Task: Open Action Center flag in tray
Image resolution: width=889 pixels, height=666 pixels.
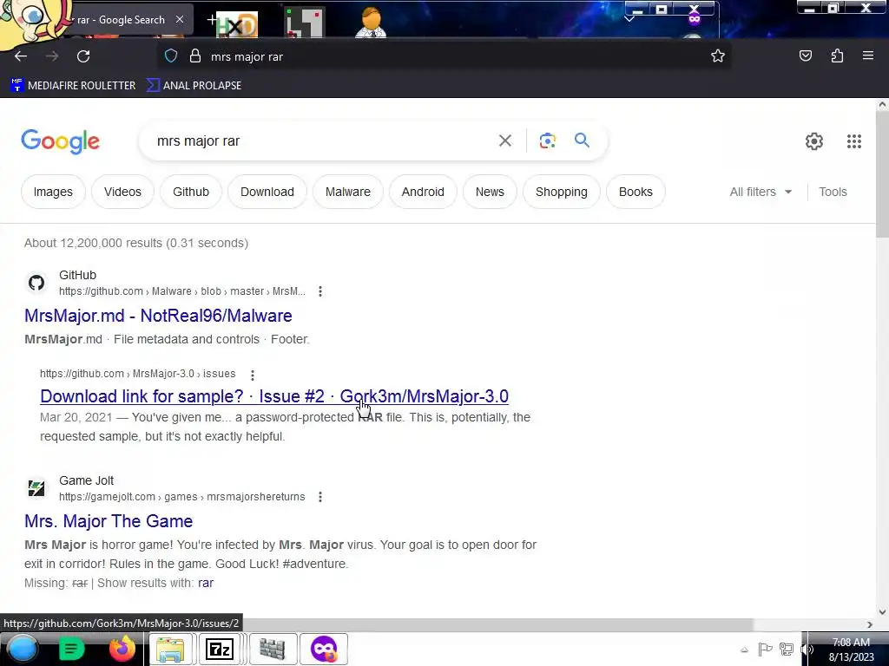Action: [765, 649]
